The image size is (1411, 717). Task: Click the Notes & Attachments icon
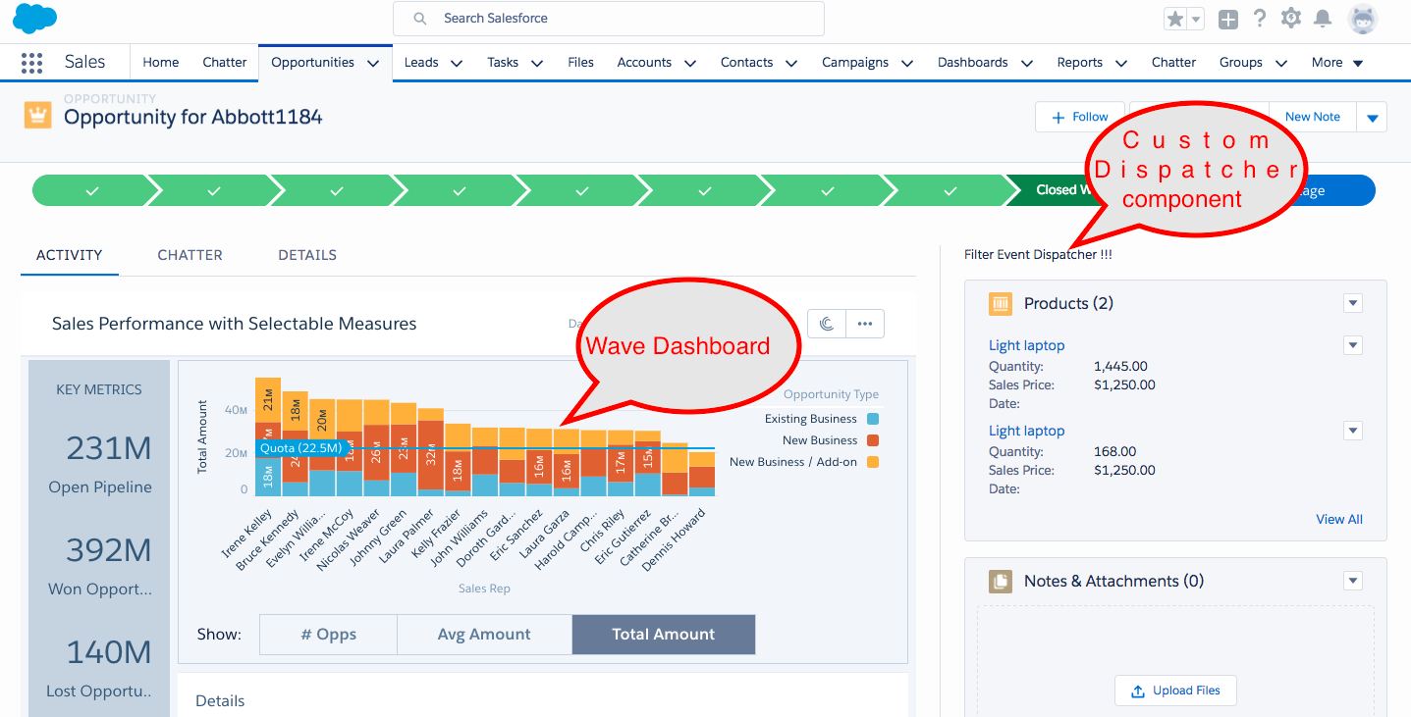[x=1000, y=581]
